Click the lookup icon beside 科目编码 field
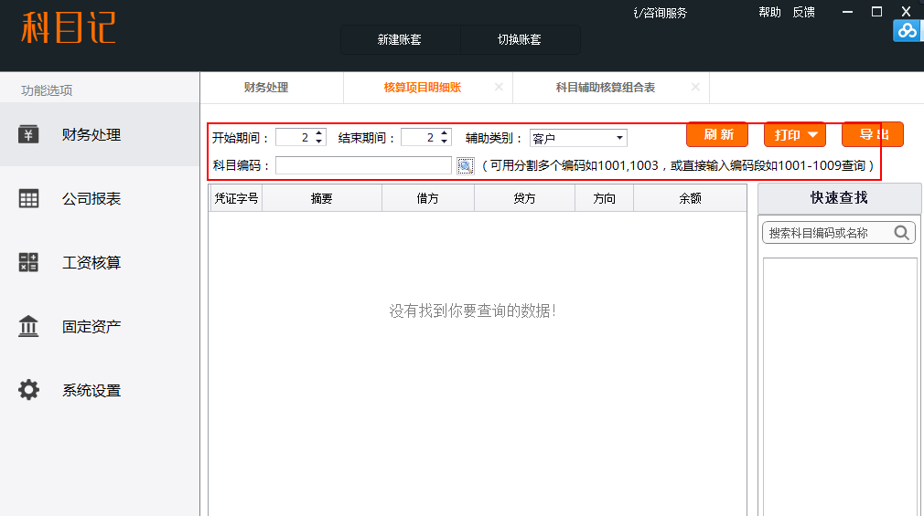Screen dimensions: 924x516 466,165
